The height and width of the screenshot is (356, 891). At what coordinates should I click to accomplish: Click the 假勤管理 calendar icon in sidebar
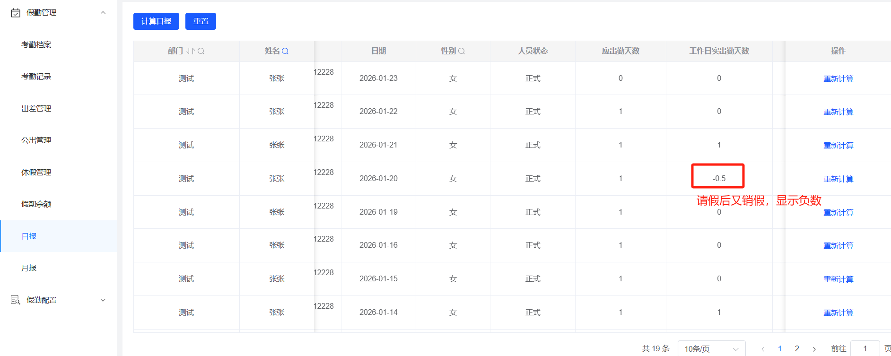coord(16,13)
